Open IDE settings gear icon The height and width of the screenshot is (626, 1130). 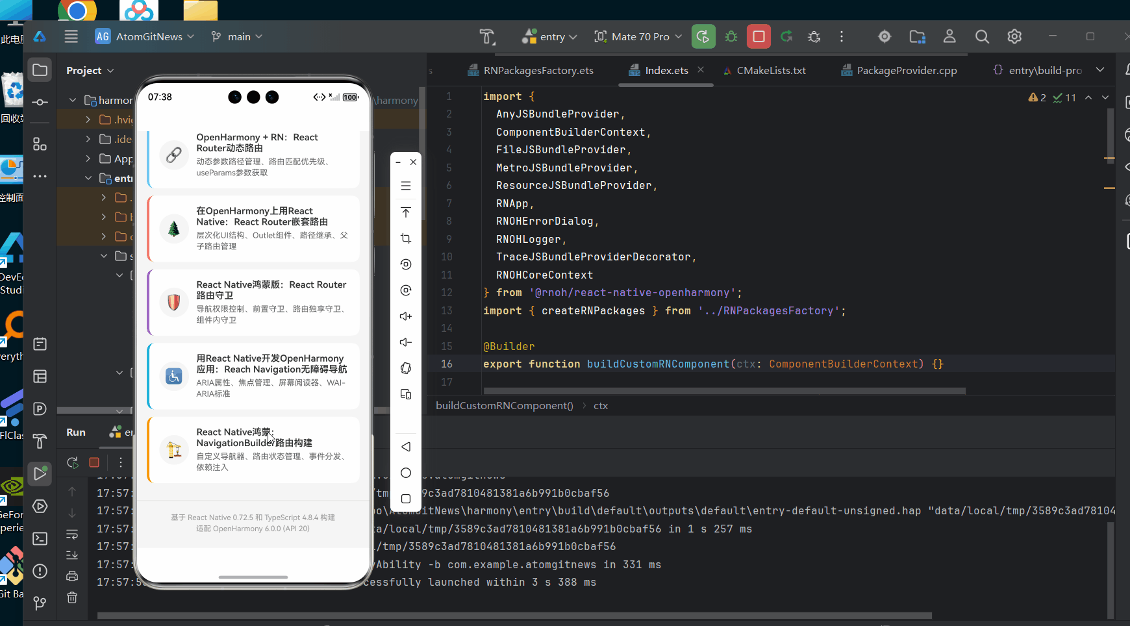click(1014, 36)
